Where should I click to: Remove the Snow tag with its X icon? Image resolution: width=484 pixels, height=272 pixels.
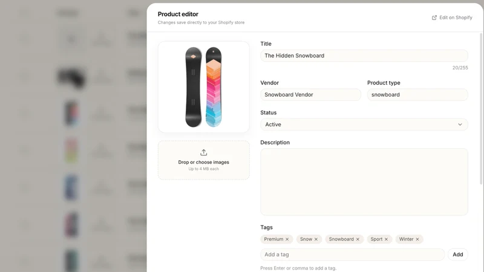pyautogui.click(x=316, y=239)
